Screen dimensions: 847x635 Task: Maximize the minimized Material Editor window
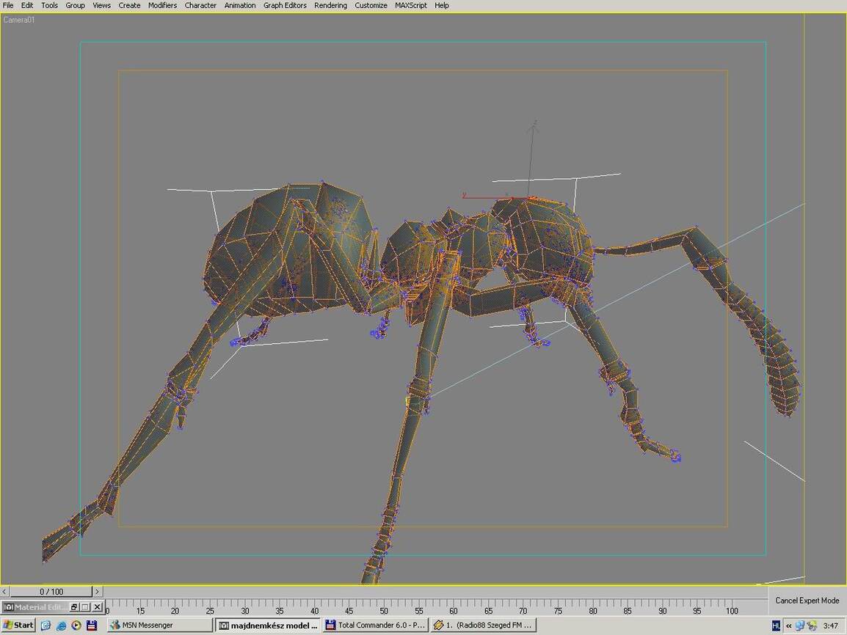85,607
